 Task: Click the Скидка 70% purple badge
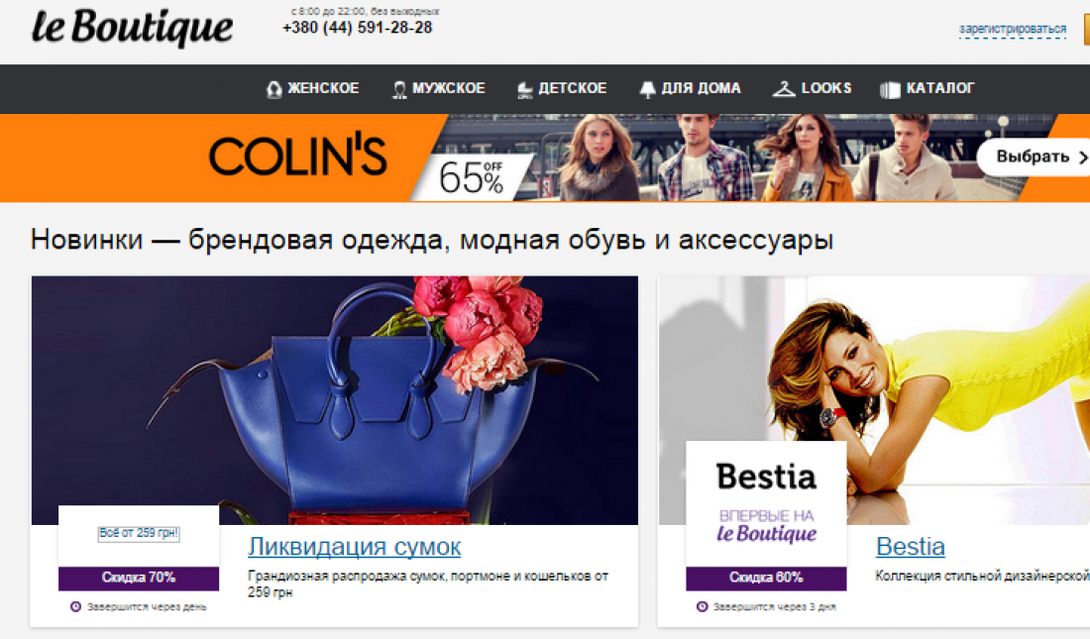tap(139, 578)
